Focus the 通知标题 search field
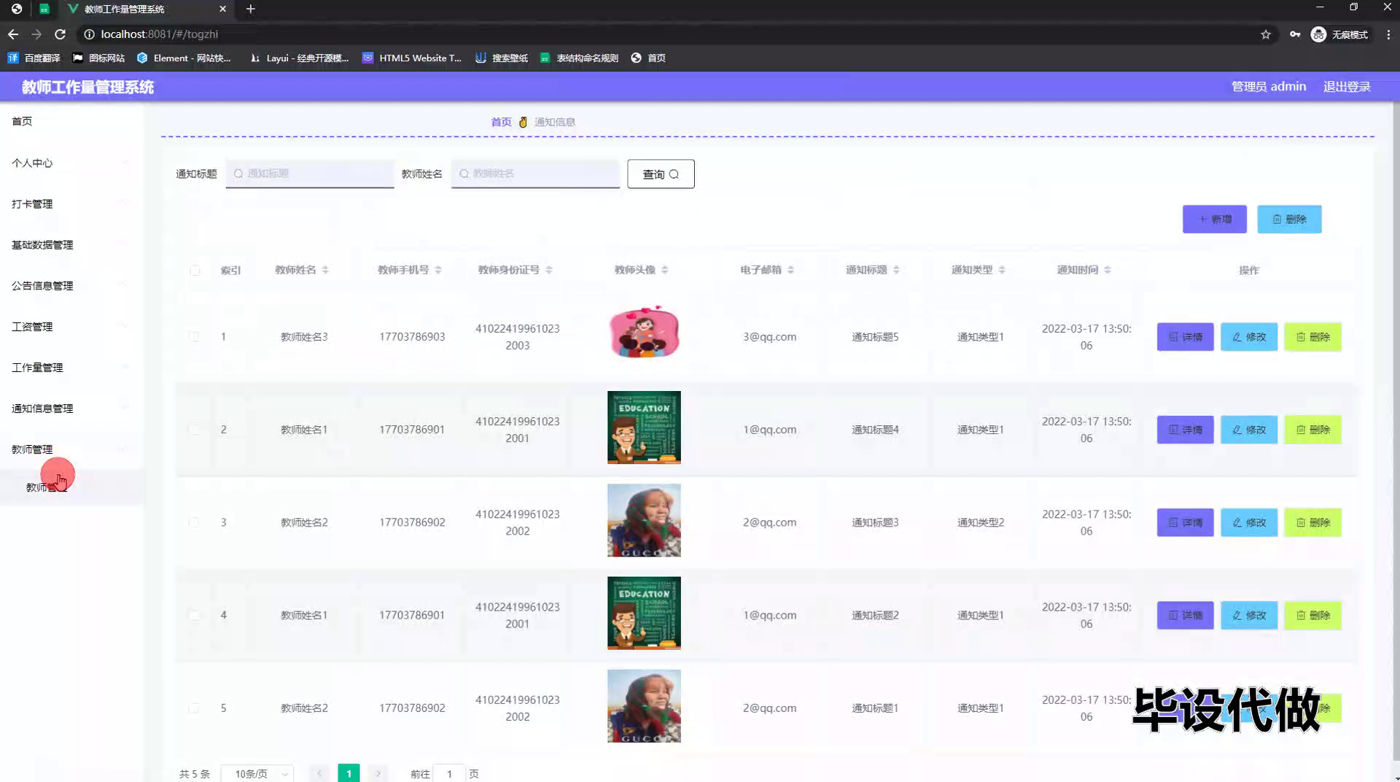 pyautogui.click(x=310, y=174)
